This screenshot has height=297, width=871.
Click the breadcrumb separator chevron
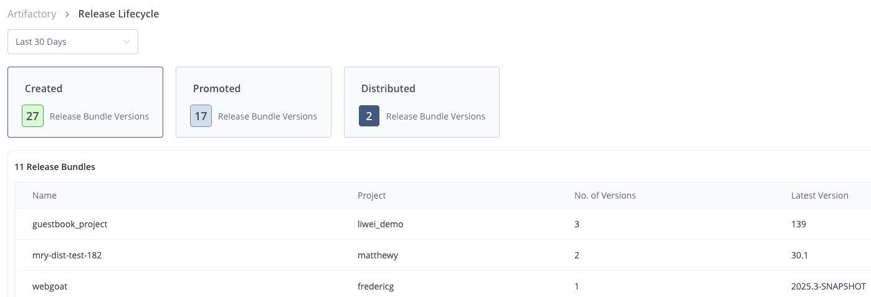tap(67, 14)
